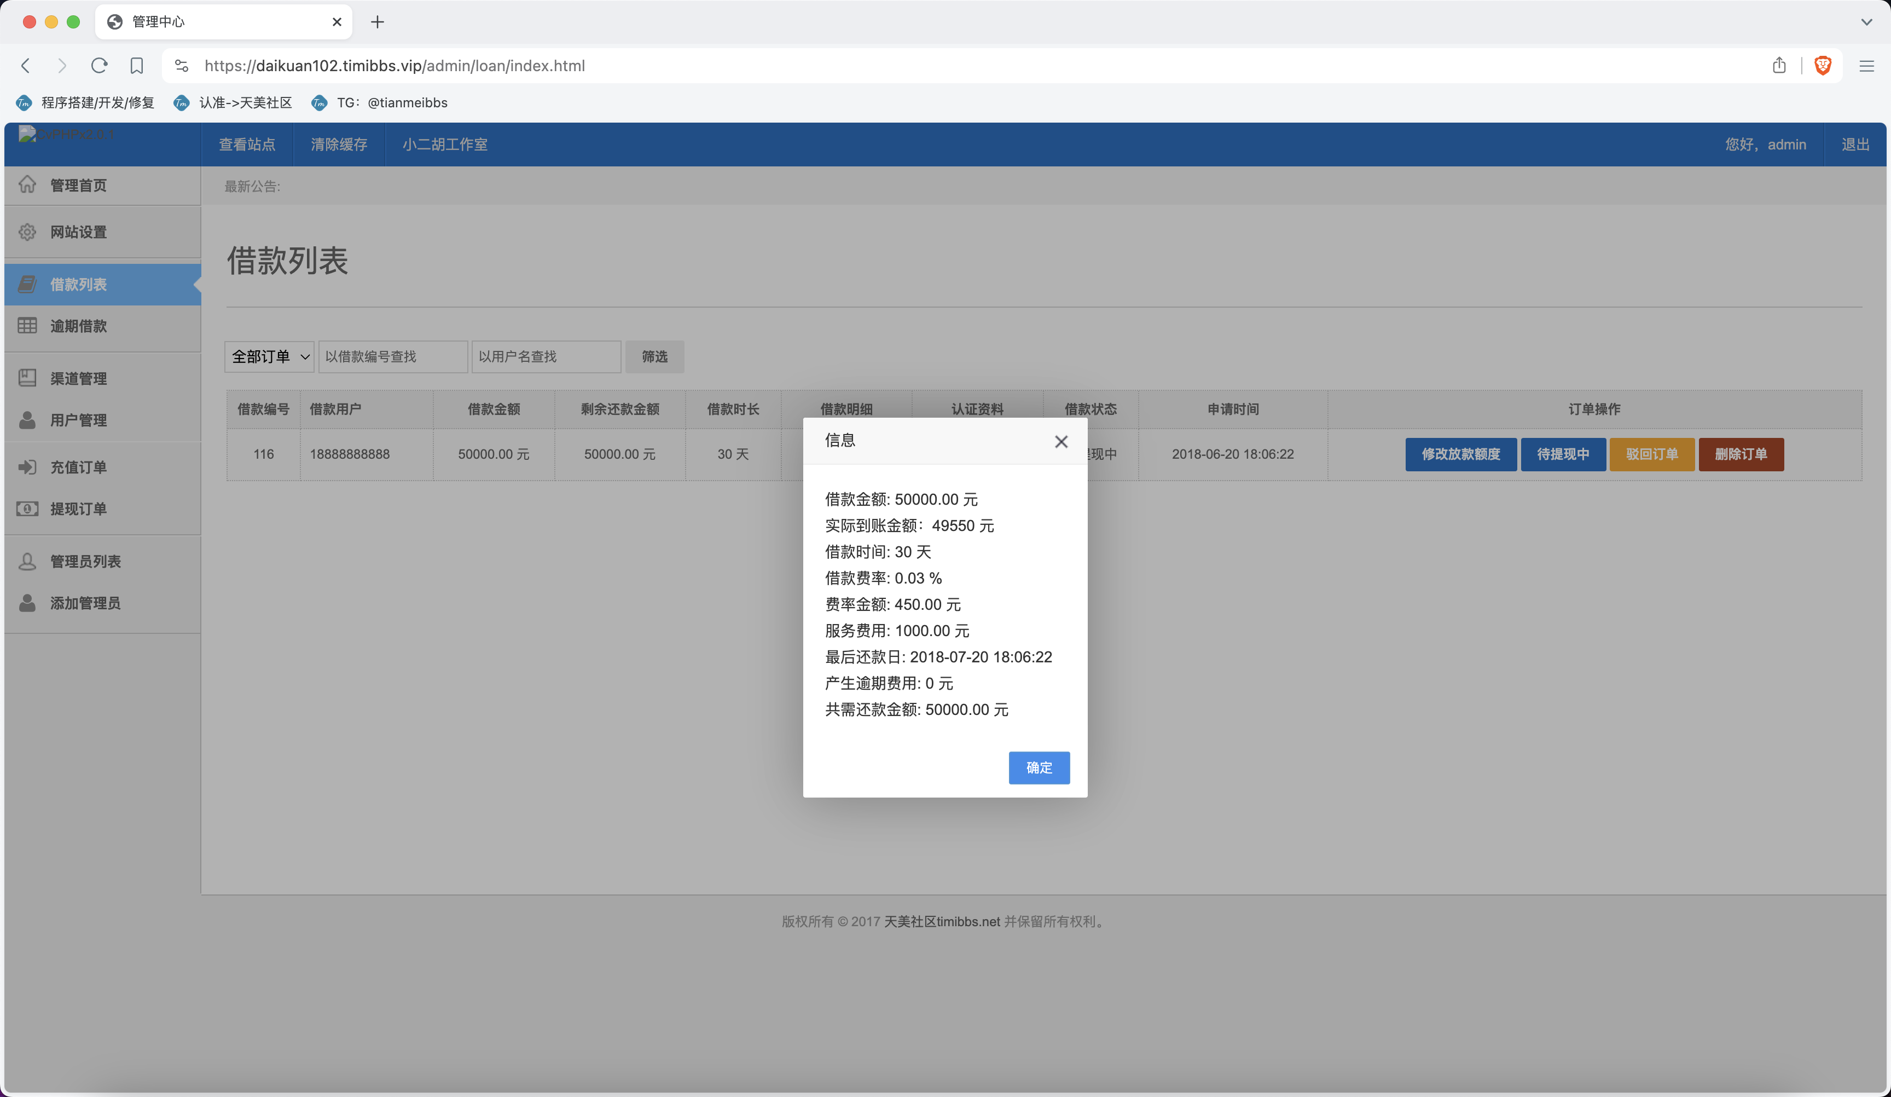Click the 以借款编号查找 search field
The height and width of the screenshot is (1097, 1891).
[392, 357]
